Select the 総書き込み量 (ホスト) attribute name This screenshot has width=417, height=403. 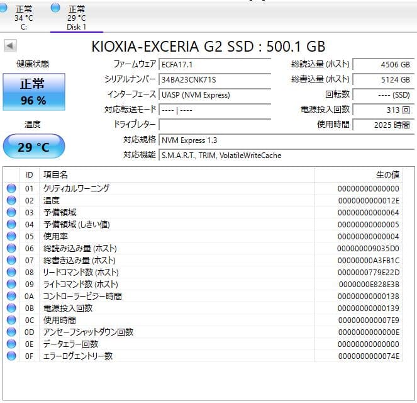click(x=79, y=260)
